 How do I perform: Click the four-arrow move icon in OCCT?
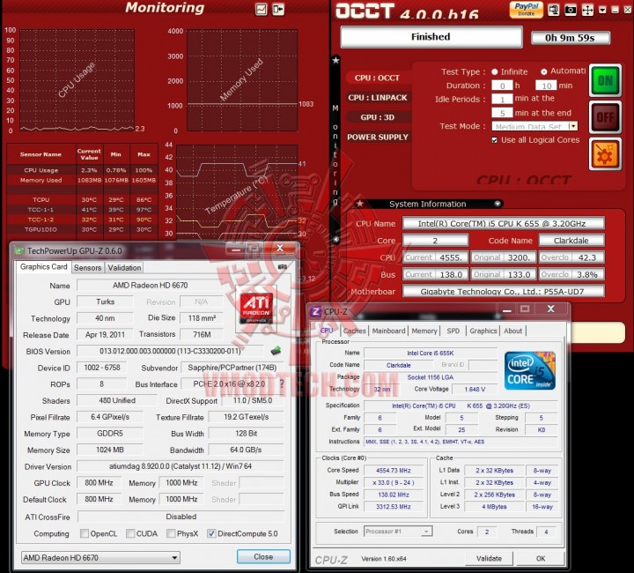pos(587,10)
